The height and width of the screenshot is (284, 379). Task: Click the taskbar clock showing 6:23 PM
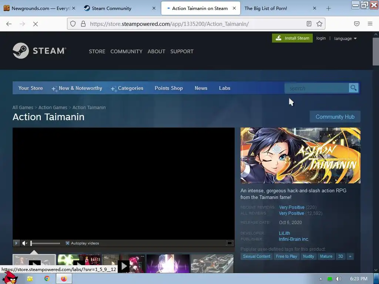pos(359,279)
